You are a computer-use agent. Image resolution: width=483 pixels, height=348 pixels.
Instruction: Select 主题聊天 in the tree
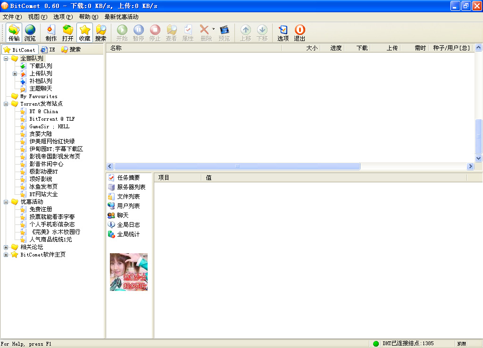[x=41, y=89]
